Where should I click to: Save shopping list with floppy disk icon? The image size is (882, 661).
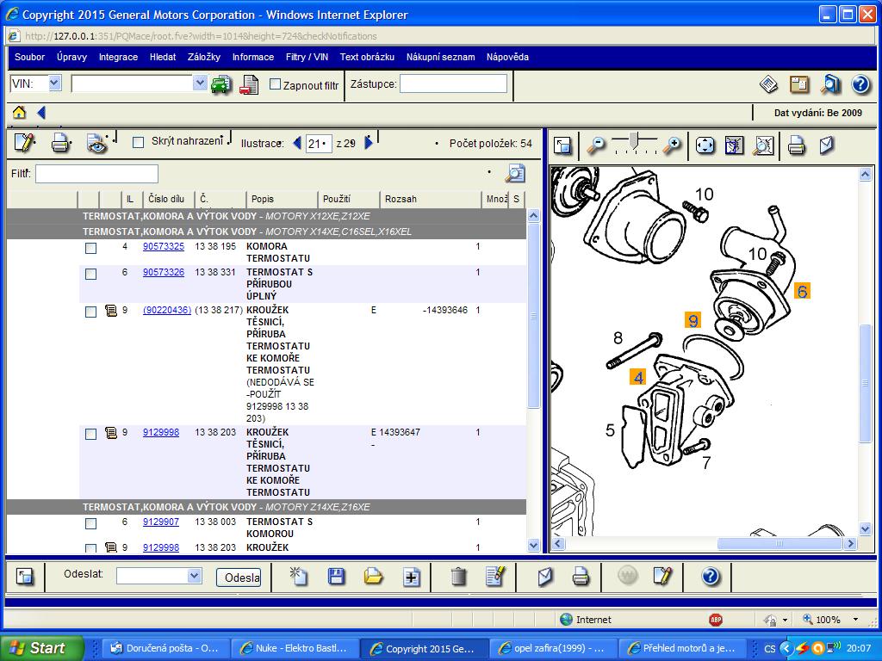336,577
